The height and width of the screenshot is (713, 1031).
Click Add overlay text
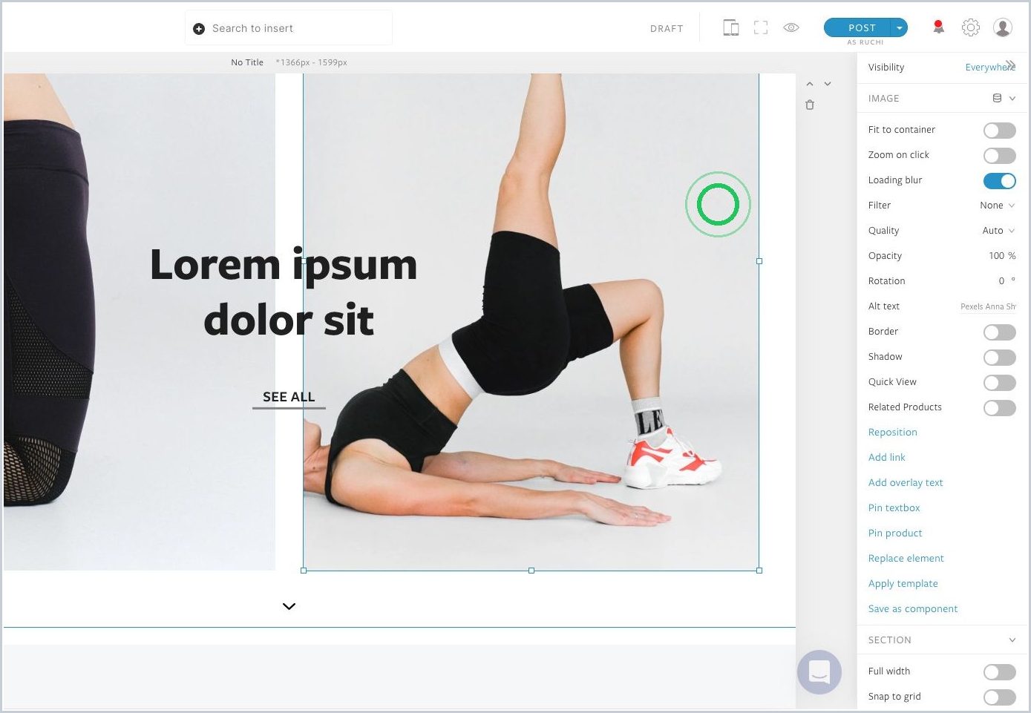906,482
